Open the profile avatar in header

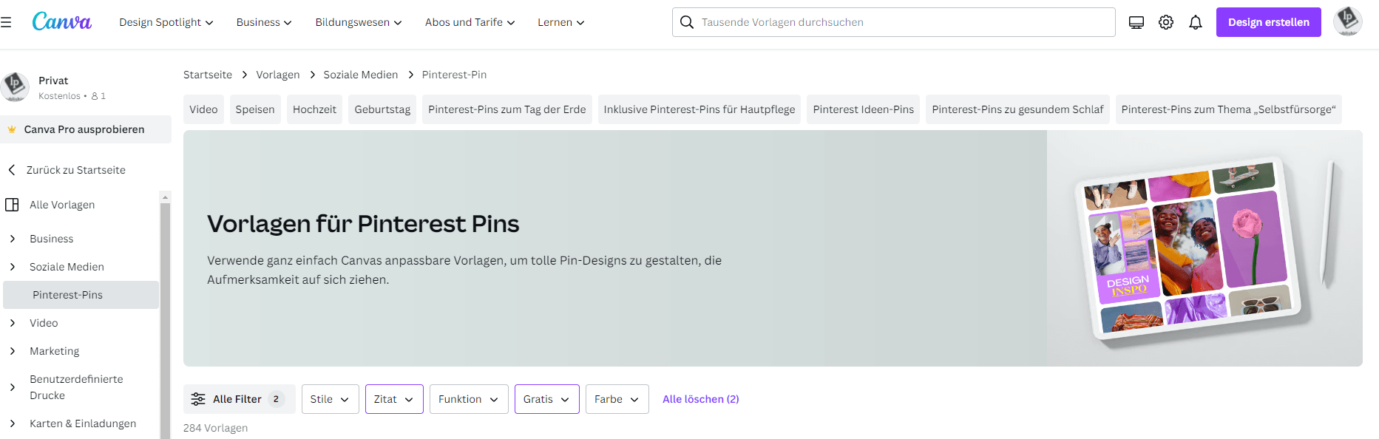coord(1348,21)
